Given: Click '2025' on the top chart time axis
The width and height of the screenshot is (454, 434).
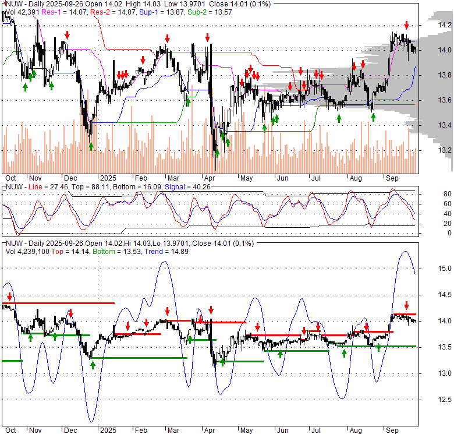Looking at the screenshot, I should pyautogui.click(x=108, y=178).
